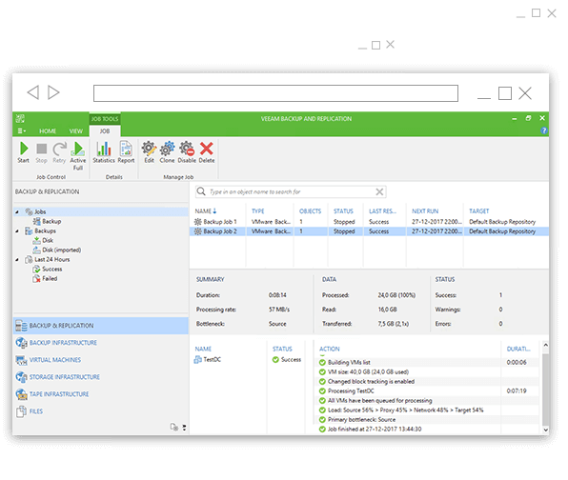Clone the selected job
This screenshot has height=480, width=568.
[167, 152]
